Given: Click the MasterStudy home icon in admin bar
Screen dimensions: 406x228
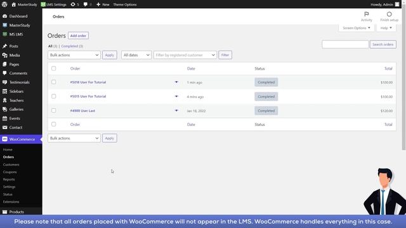Looking at the screenshot, I should pos(14,4).
